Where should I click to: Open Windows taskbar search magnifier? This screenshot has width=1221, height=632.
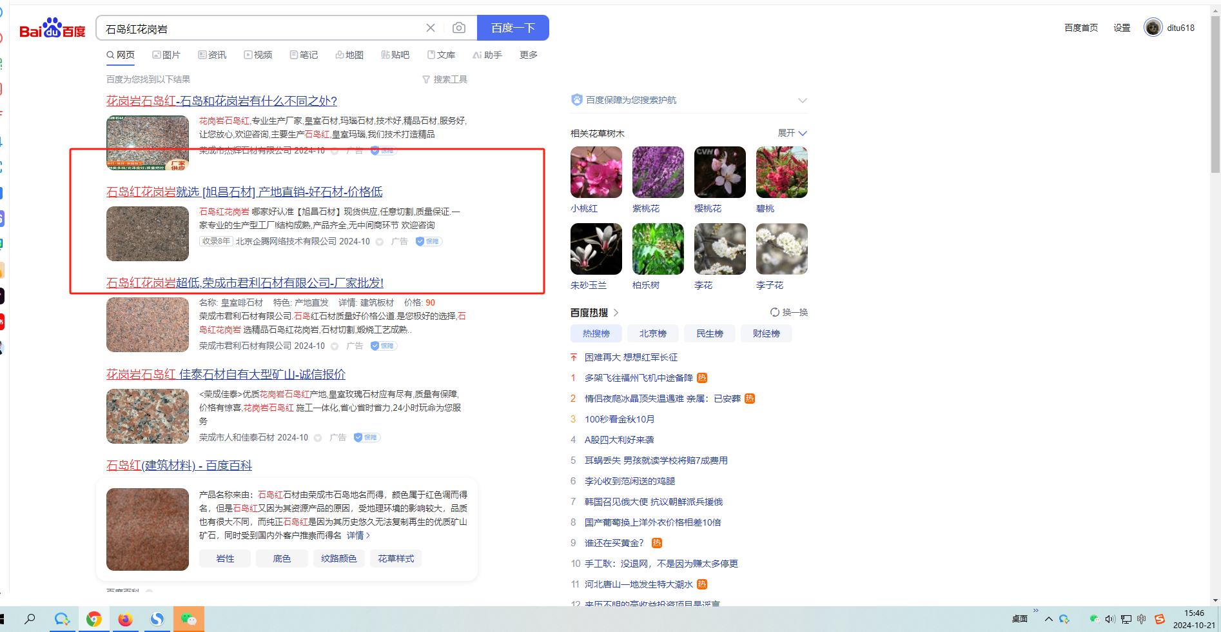click(30, 619)
